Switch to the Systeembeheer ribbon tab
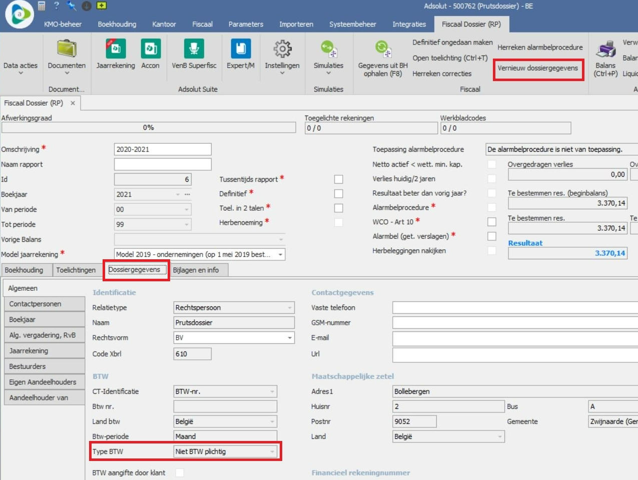Viewport: 638px width, 480px height. 353,24
